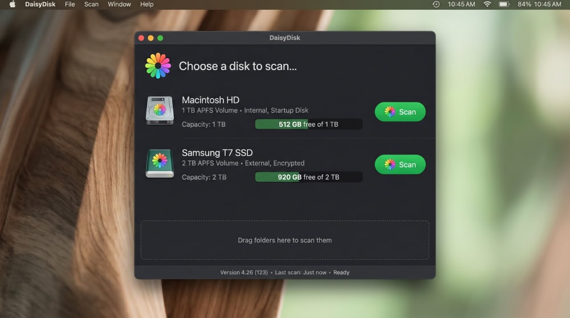Click '1 TB APFS Volume • Internal, Startup Disk'
The width and height of the screenshot is (570, 318).
tap(245, 111)
